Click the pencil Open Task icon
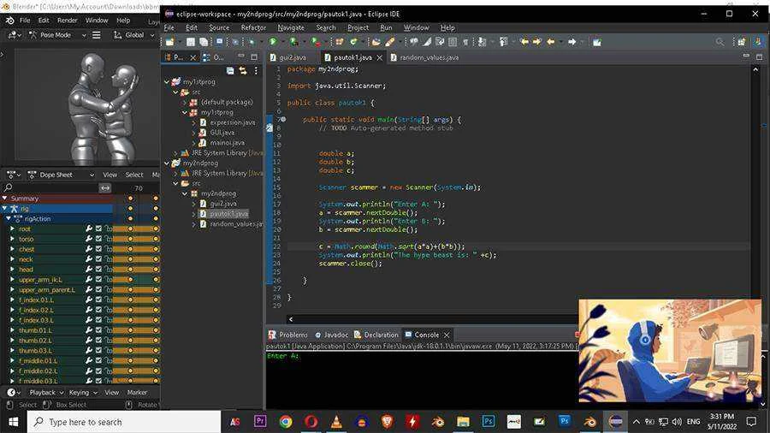 coord(390,42)
